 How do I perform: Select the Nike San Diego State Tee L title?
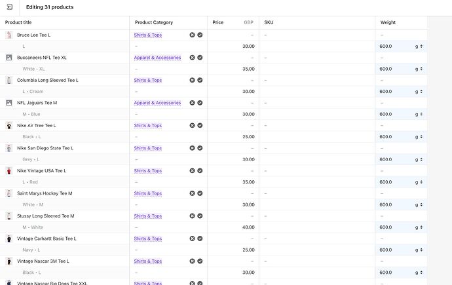[x=45, y=148]
